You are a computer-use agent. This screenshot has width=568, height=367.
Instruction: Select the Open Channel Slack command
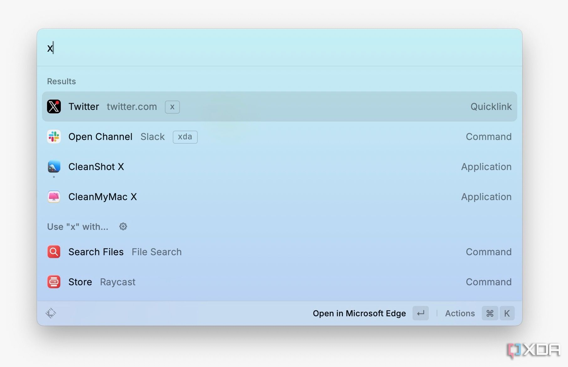click(279, 137)
